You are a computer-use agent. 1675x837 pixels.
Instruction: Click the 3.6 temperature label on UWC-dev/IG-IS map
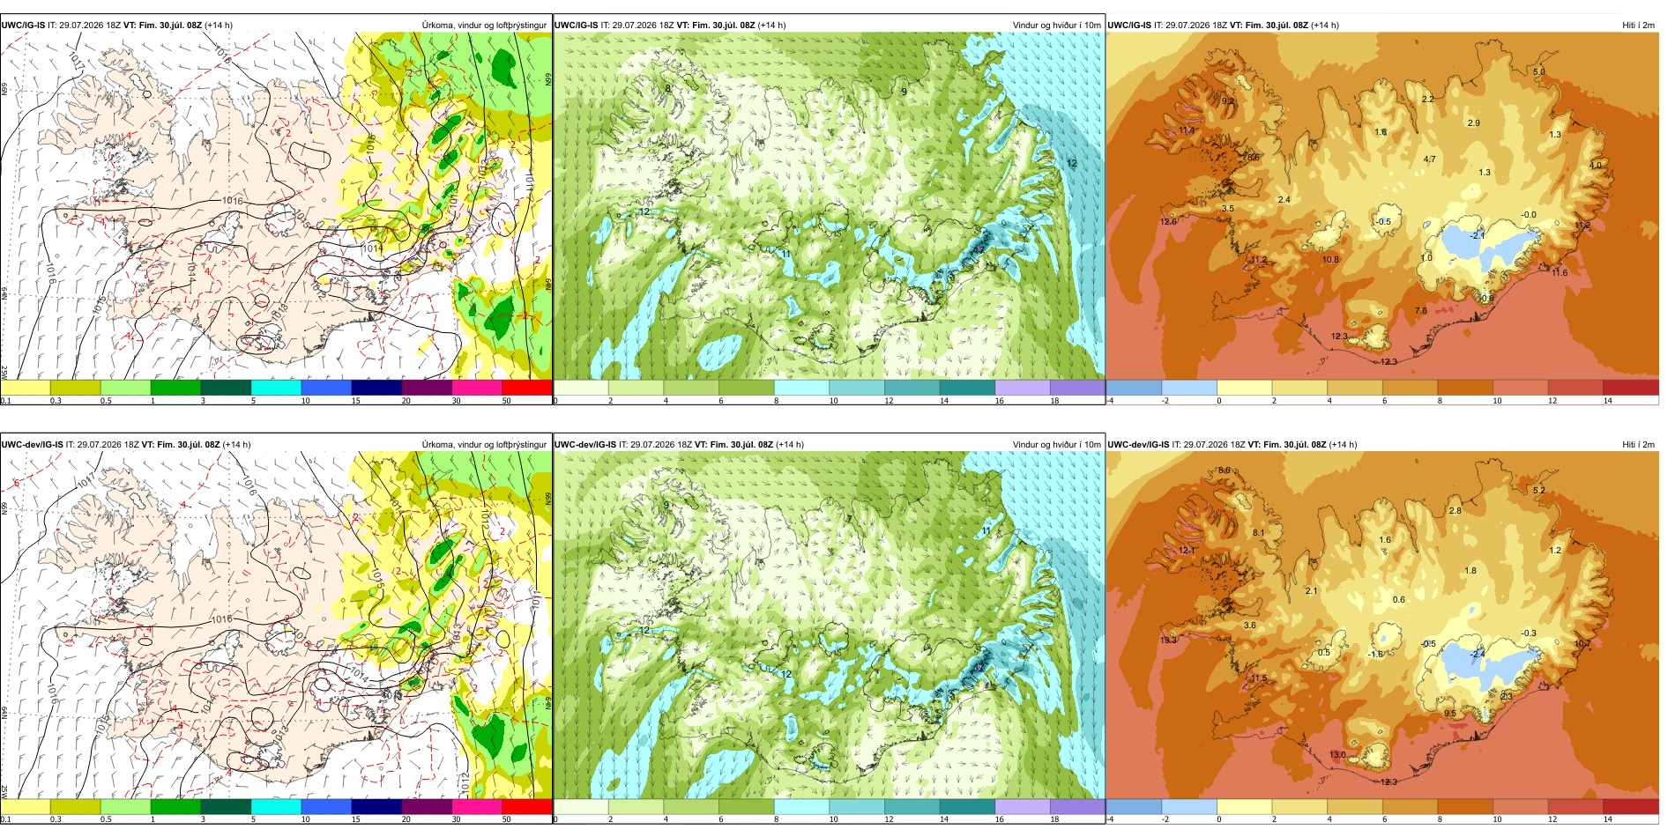click(1249, 626)
